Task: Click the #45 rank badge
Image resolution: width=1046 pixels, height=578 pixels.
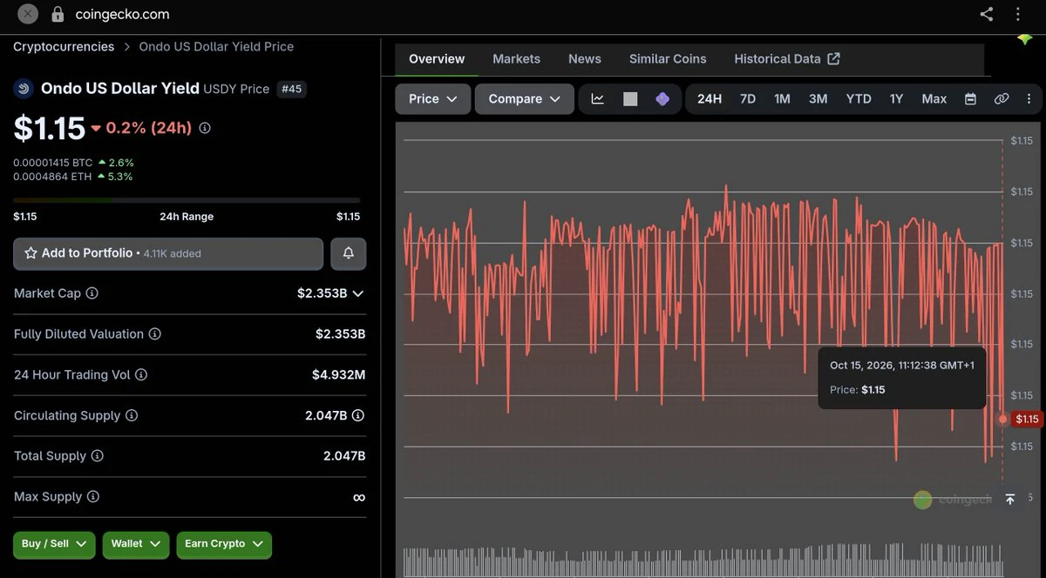Action: click(291, 89)
